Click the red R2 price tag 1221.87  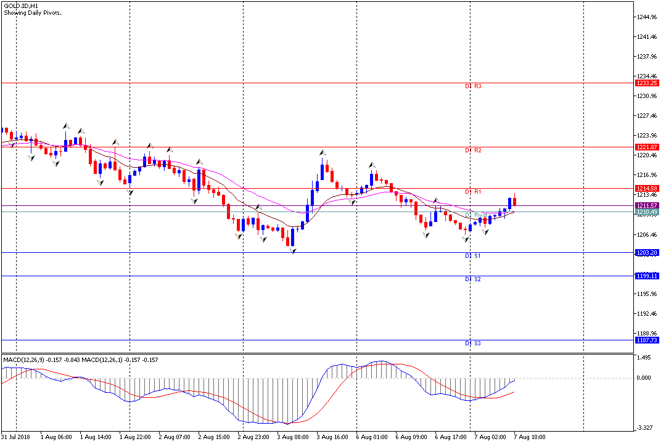pyautogui.click(x=647, y=147)
